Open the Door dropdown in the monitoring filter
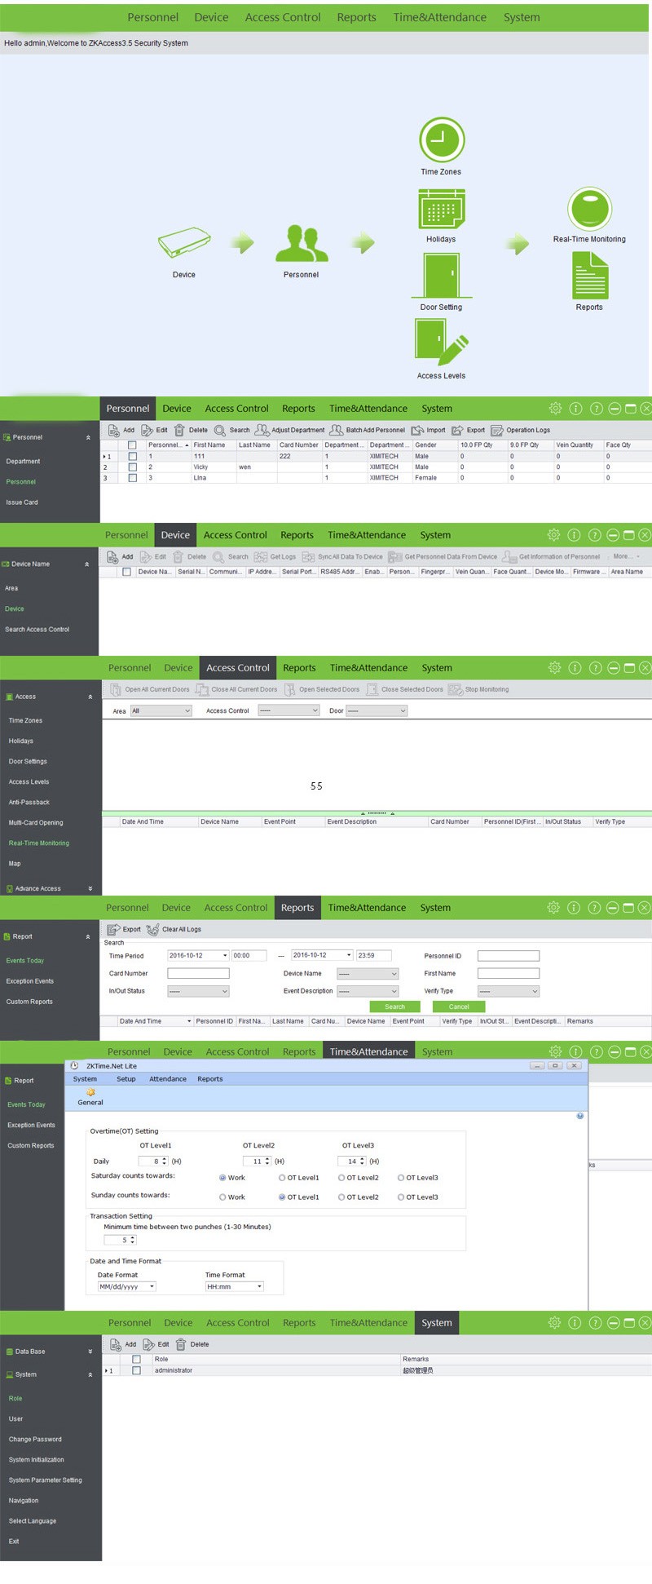Viewport: 652px width, 1584px height. point(377,711)
